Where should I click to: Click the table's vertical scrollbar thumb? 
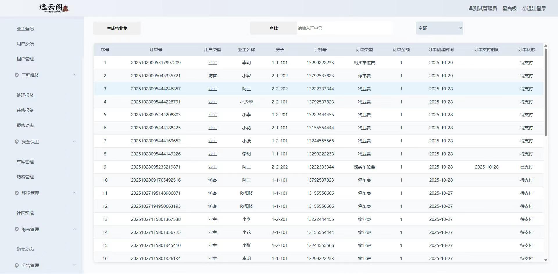pyautogui.click(x=546, y=92)
